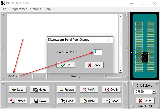This screenshot has width=160, height=109.
Task: Open the File menu
Action: click(4, 9)
